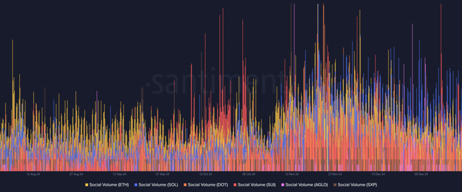Click the 12 Nov 24 date label

tap(292, 174)
